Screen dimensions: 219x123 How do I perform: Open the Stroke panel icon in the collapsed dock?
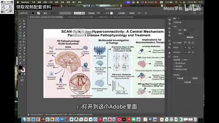(169, 40)
